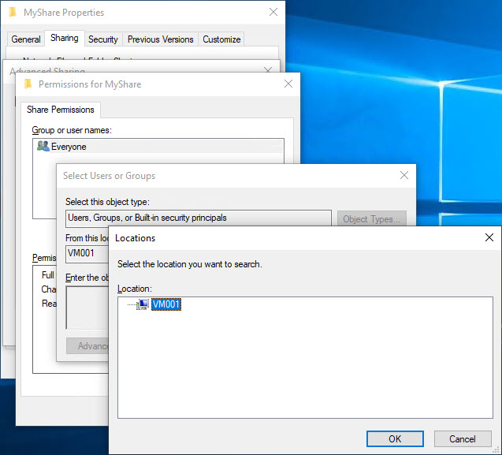This screenshot has height=455, width=502.
Task: Select the VM001 label in Location tree
Action: (166, 304)
